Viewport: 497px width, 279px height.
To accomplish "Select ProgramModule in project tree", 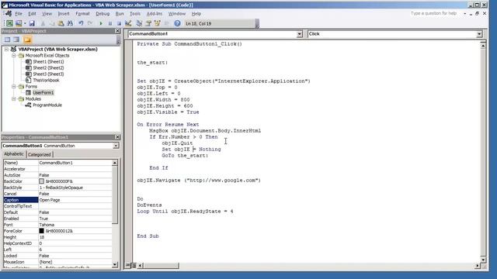I will [47, 105].
